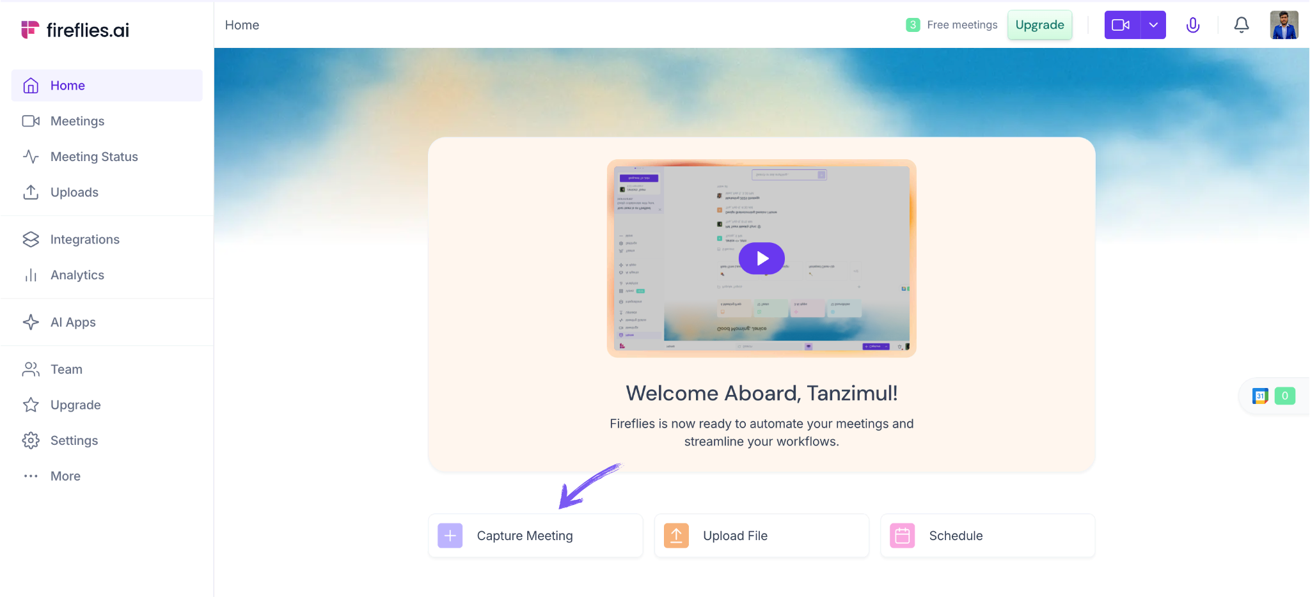Open Meetings in the sidebar
Screen dimensions: 1310x597
[77, 121]
